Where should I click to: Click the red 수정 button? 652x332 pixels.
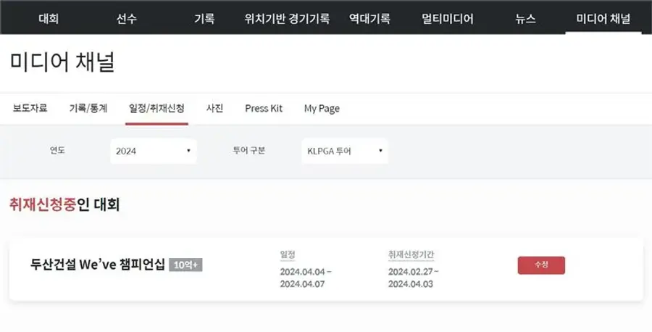541,265
